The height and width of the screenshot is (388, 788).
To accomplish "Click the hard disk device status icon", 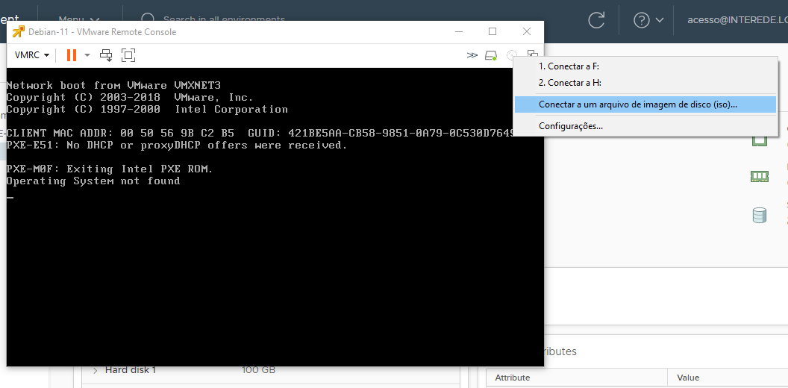I will (490, 55).
